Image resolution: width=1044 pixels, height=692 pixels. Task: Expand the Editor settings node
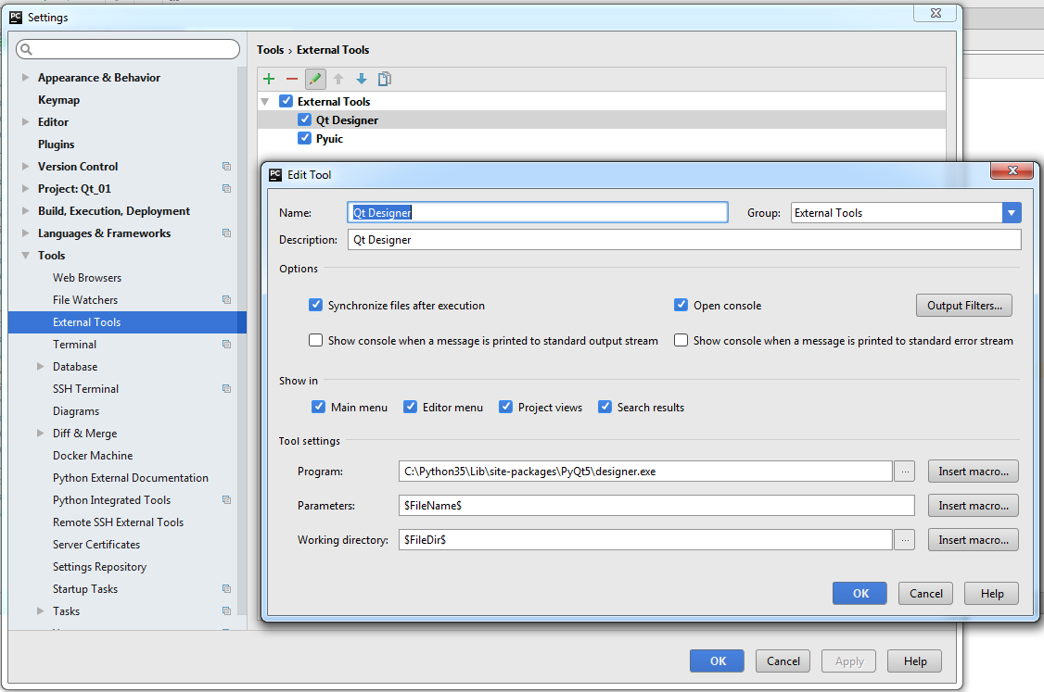pyautogui.click(x=25, y=121)
